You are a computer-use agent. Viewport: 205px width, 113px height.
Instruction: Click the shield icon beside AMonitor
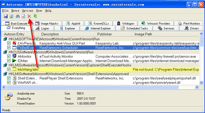[14, 56]
